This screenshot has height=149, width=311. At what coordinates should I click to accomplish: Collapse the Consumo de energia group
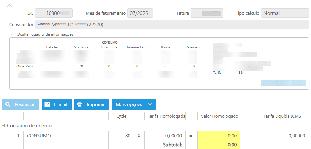3,126
